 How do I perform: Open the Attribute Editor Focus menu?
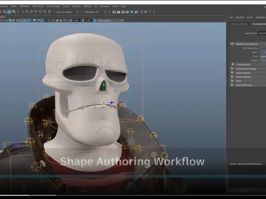250,17
